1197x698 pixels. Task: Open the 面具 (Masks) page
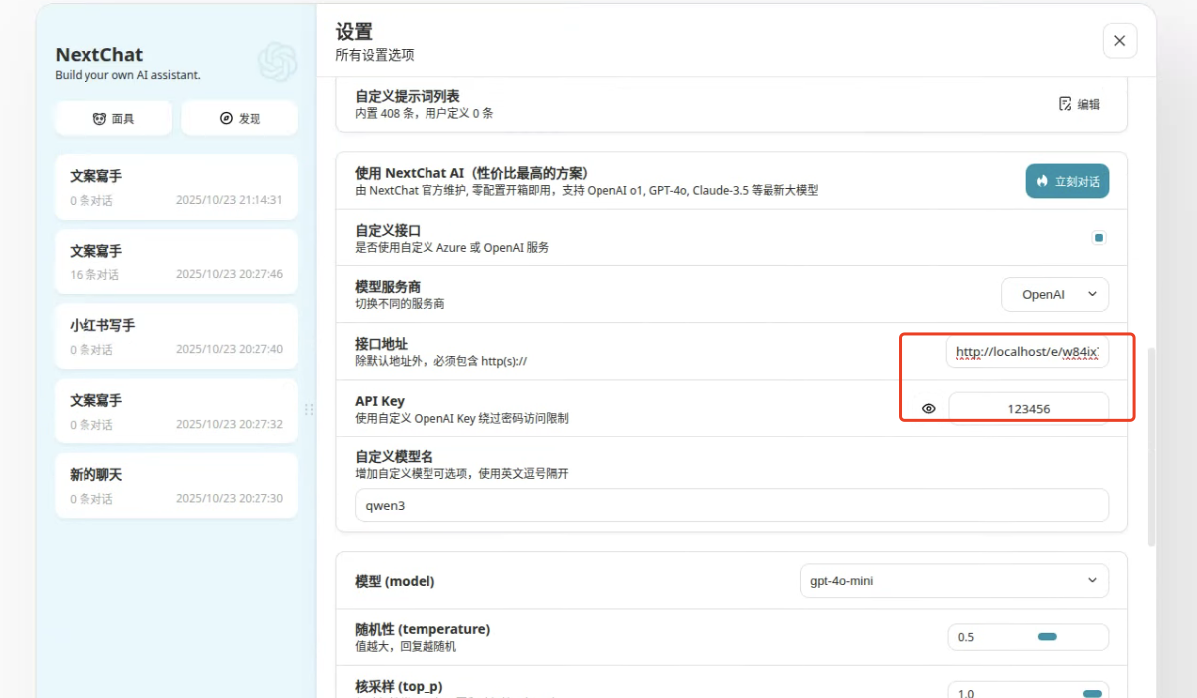click(113, 118)
